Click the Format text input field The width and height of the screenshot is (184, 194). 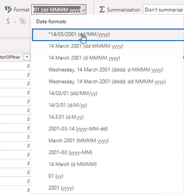[x=57, y=10]
